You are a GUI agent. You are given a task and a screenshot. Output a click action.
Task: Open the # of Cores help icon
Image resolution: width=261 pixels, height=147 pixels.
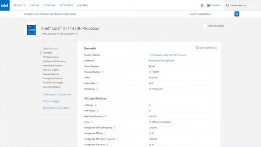click(x=95, y=105)
